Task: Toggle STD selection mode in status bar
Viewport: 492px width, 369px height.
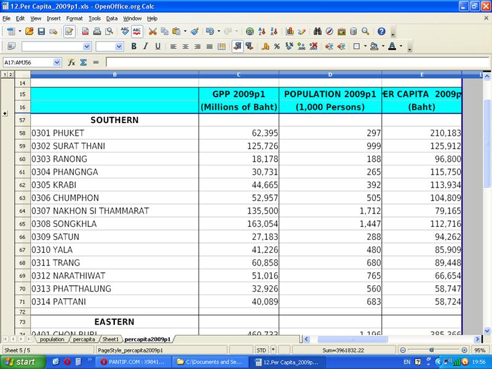Action: pos(261,350)
